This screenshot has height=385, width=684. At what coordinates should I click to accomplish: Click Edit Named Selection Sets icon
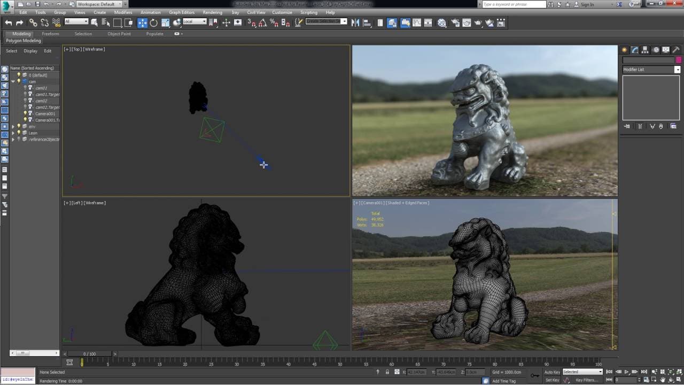coord(299,22)
